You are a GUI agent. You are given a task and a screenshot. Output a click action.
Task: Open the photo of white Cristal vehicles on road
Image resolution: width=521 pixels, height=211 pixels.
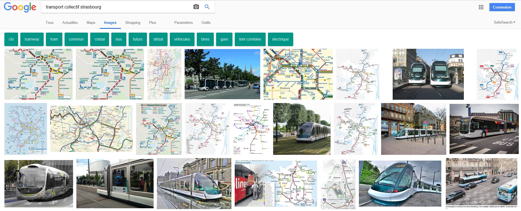[222, 74]
